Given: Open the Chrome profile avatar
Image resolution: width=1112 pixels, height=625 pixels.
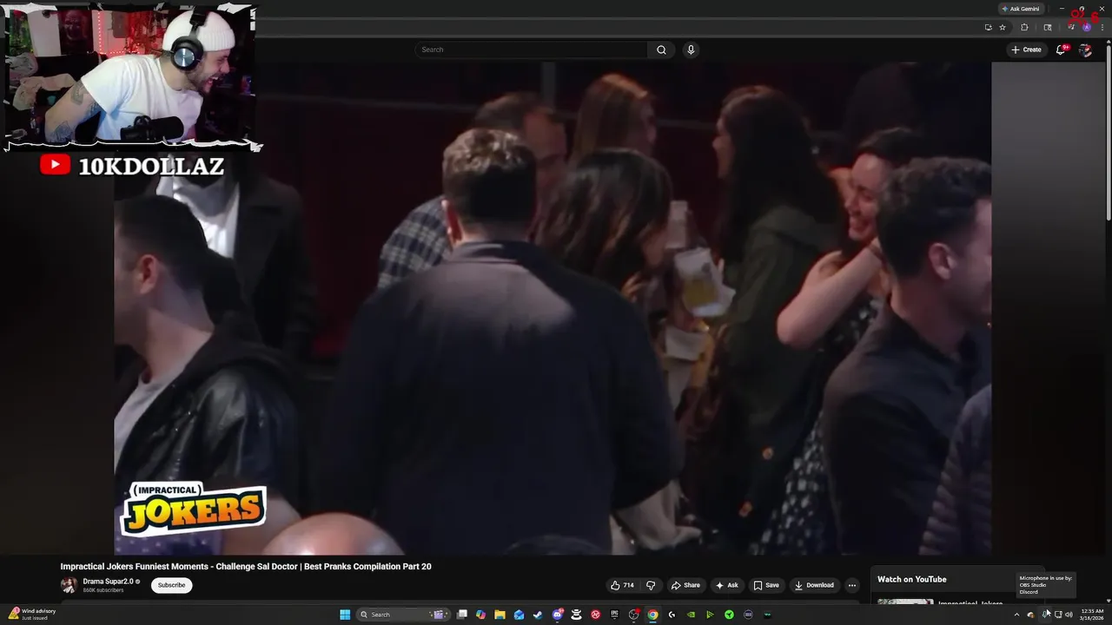Looking at the screenshot, I should pos(1087,27).
